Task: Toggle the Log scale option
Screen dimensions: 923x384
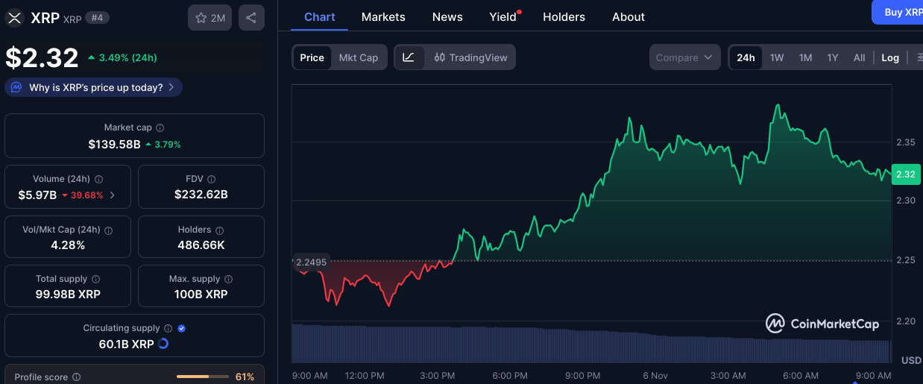Action: pos(889,57)
